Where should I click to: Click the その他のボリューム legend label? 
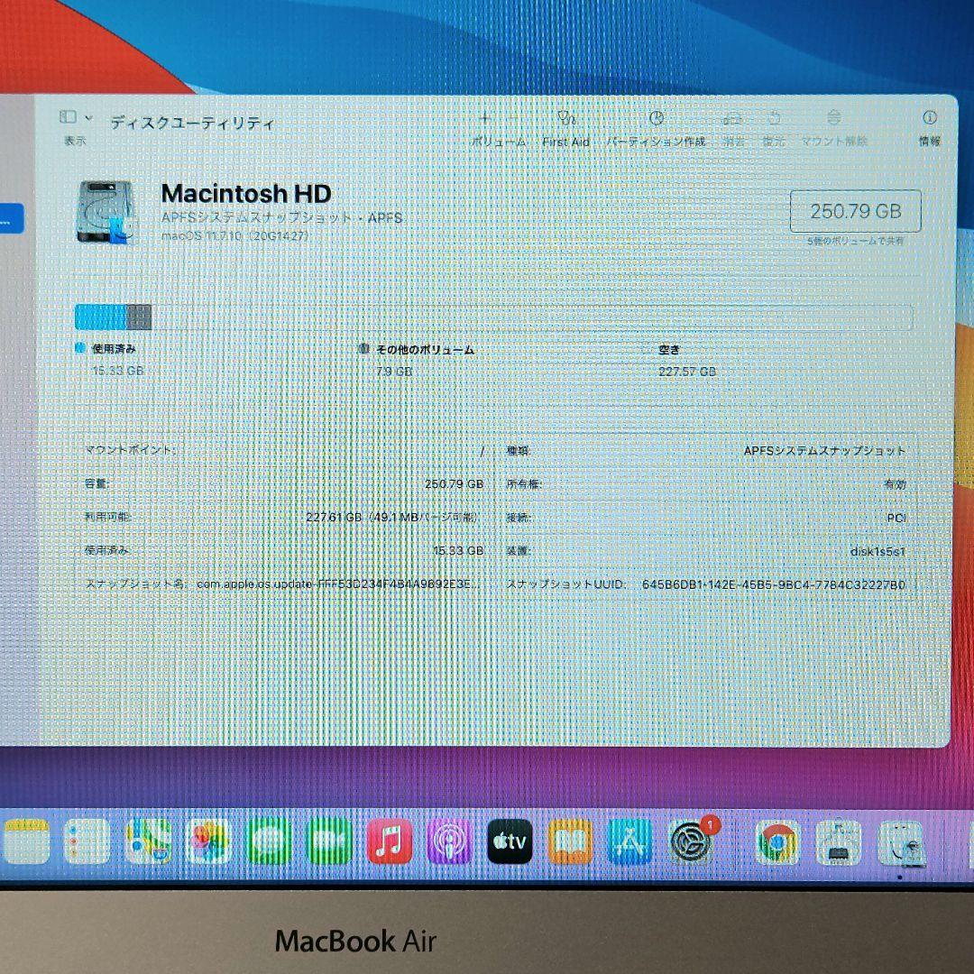pyautogui.click(x=426, y=350)
